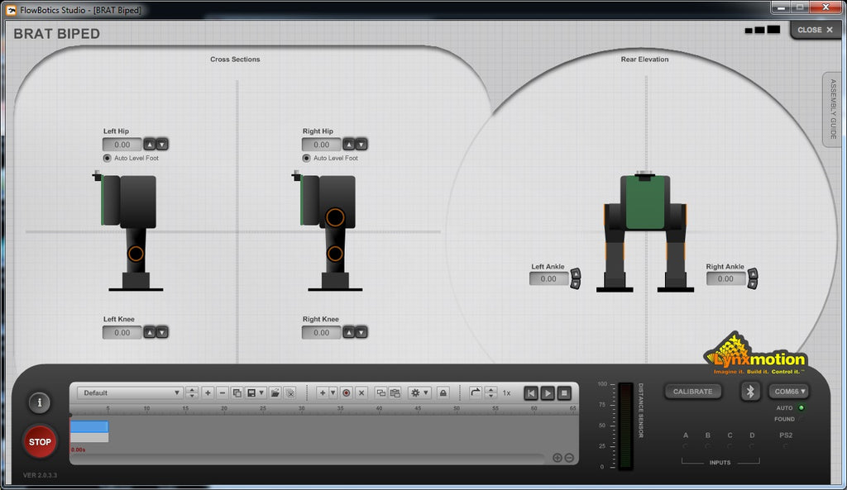Screen dimensions: 847x490
Task: Click the record keyframe icon in toolbar
Action: pyautogui.click(x=347, y=393)
